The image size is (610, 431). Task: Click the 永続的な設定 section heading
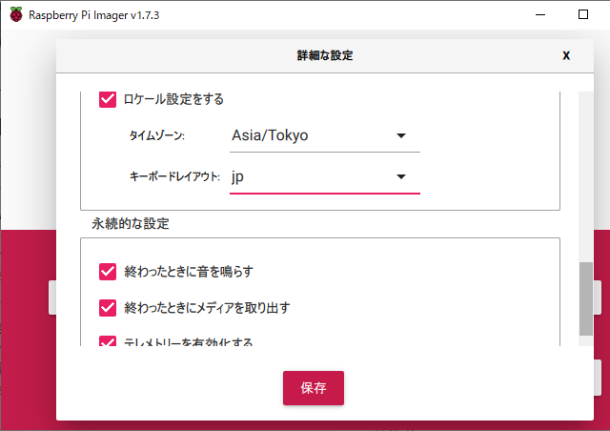[131, 224]
